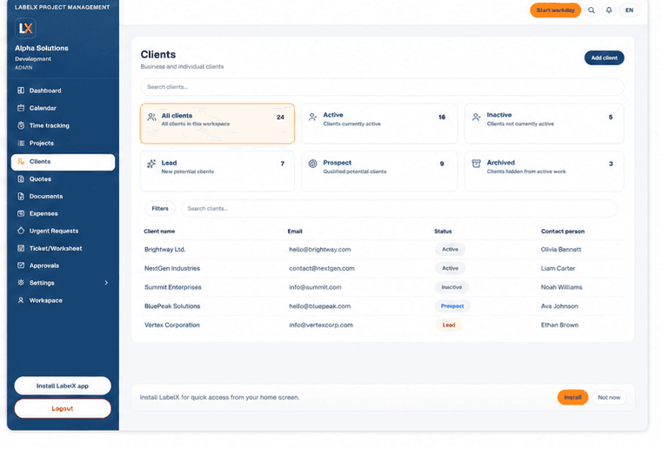Image resolution: width=661 pixels, height=450 pixels.
Task: Open the Vertex Corporation client row
Action: [382, 325]
